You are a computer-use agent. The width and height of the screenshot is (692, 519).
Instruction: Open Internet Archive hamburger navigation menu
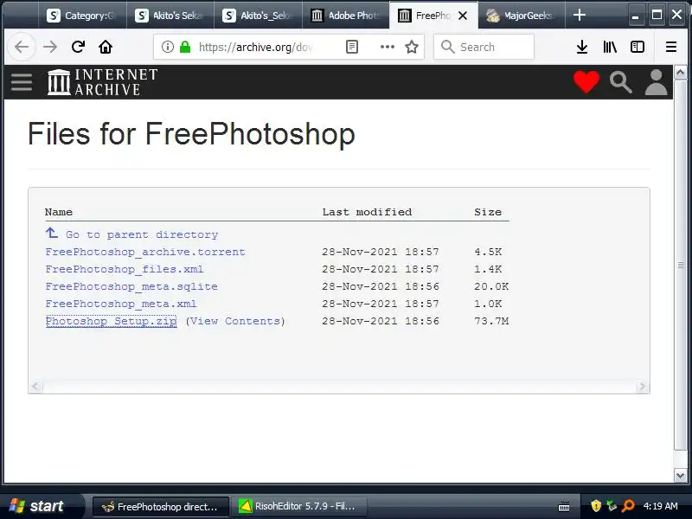pos(22,82)
